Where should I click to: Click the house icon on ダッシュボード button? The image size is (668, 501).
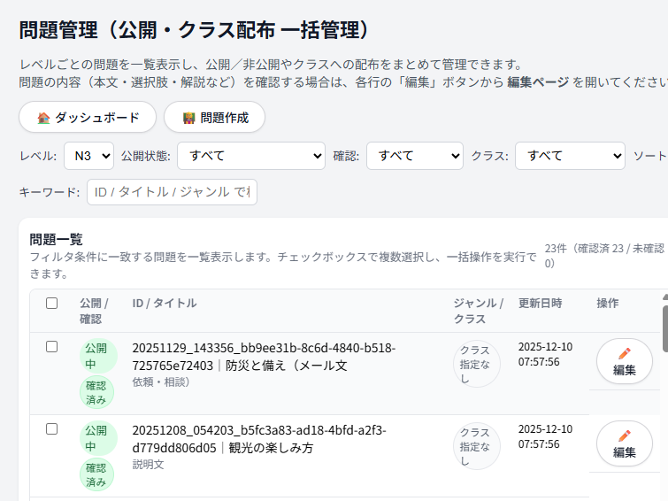pyautogui.click(x=43, y=118)
